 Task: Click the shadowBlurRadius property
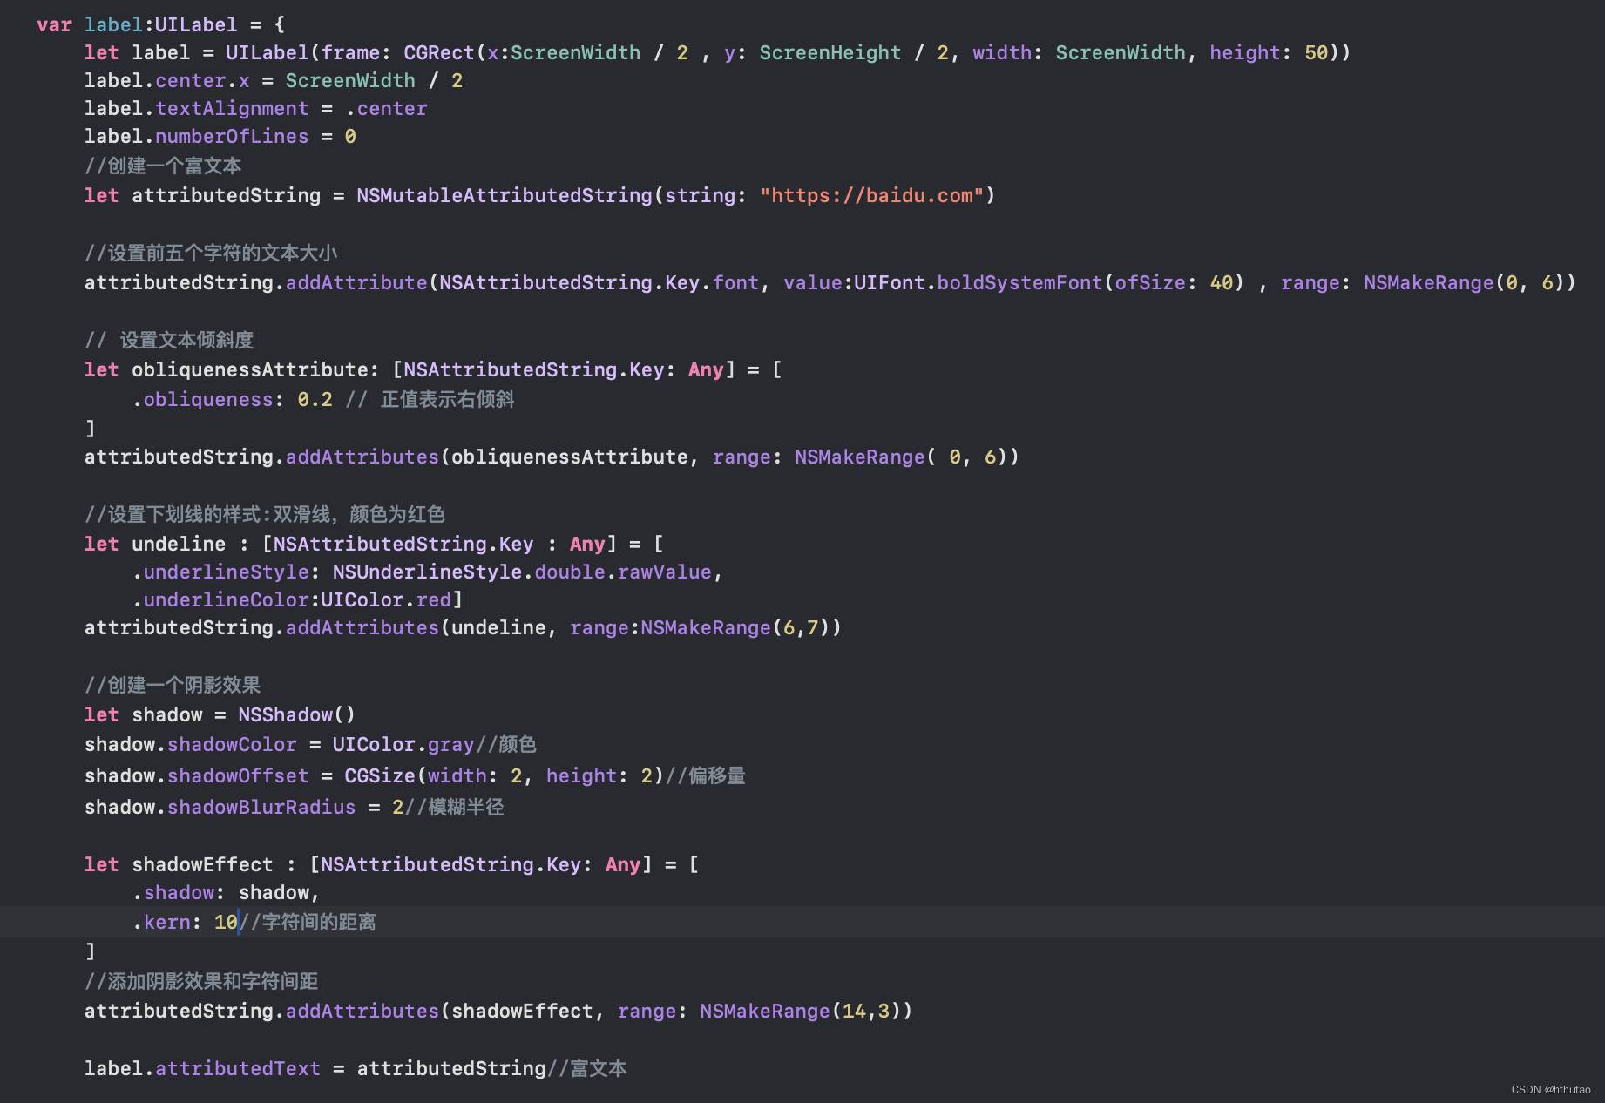pos(261,807)
